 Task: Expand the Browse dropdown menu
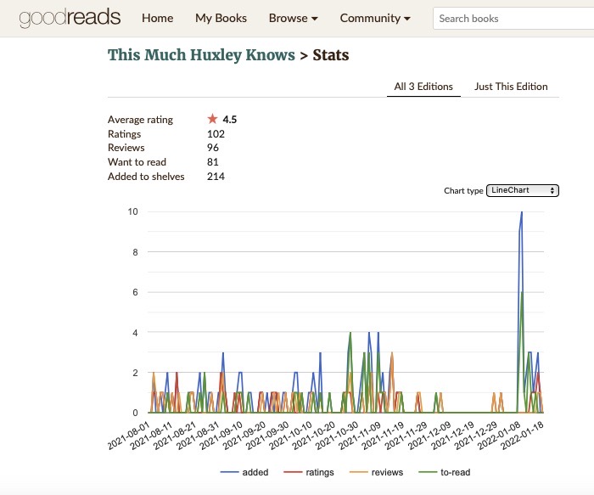point(293,18)
